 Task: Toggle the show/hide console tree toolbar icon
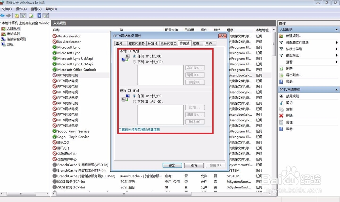coord(23,16)
